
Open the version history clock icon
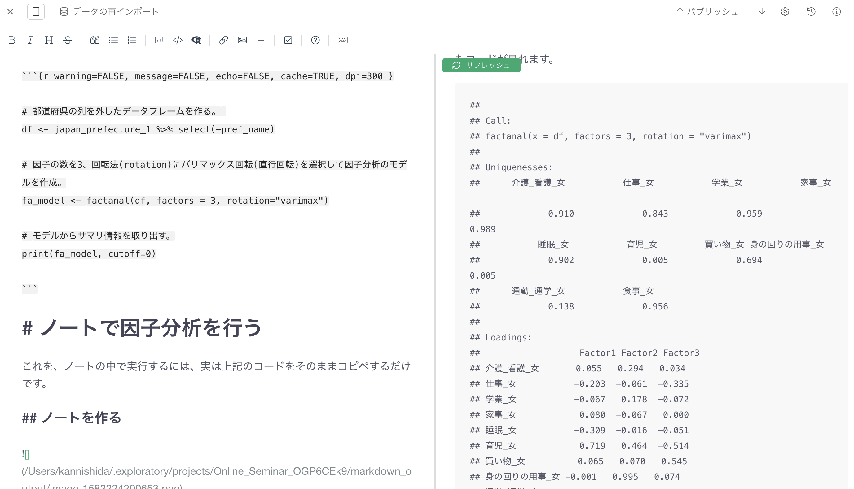[x=811, y=12]
